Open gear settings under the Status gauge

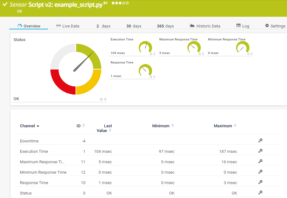(101, 99)
